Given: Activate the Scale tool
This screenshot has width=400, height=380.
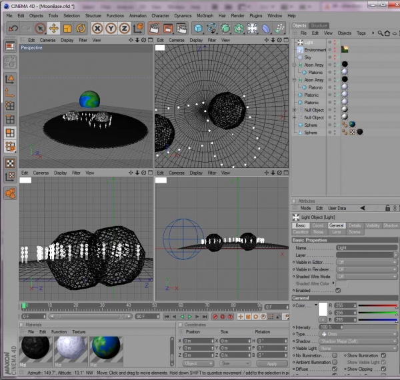Looking at the screenshot, I should 67,28.
